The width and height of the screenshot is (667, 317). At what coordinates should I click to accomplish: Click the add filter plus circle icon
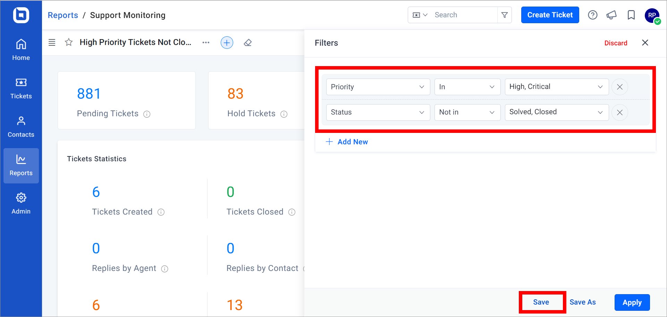[x=227, y=43]
